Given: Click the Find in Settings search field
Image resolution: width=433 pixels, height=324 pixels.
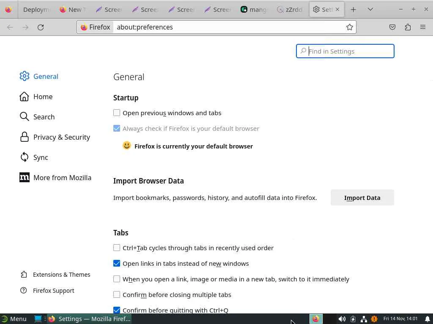Looking at the screenshot, I should click(345, 51).
